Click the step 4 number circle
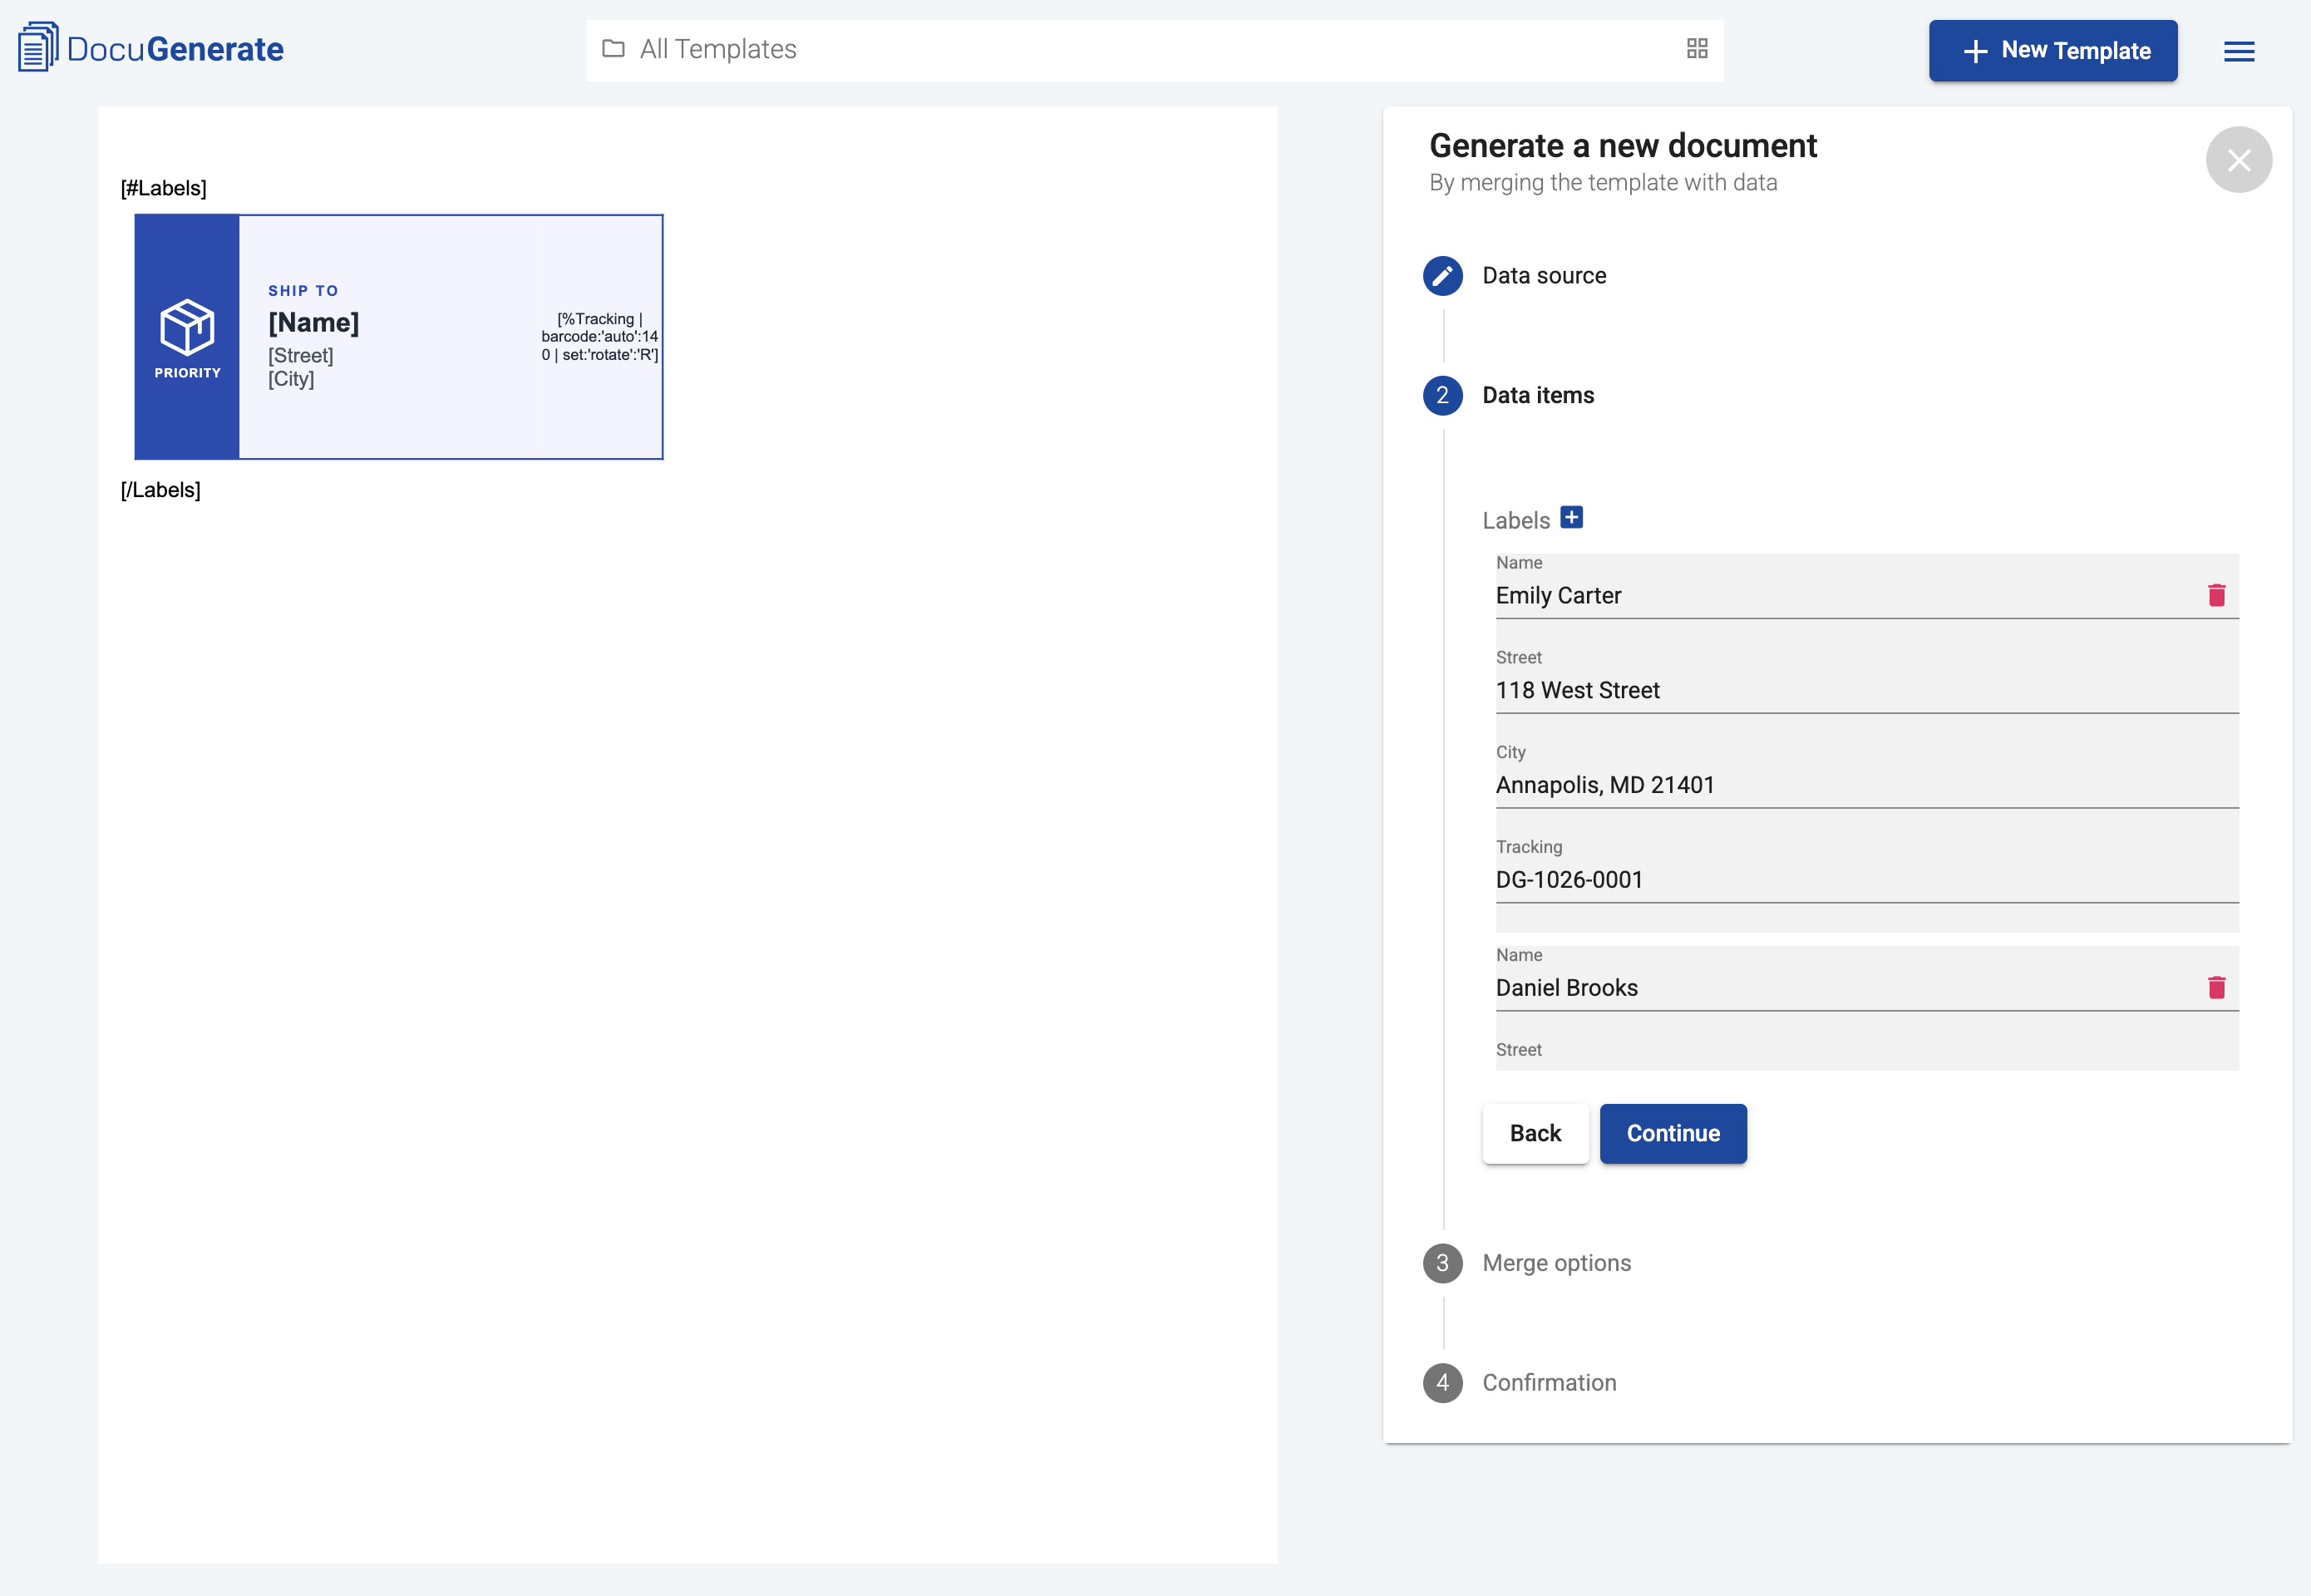This screenshot has width=2311, height=1596. pyautogui.click(x=1442, y=1383)
